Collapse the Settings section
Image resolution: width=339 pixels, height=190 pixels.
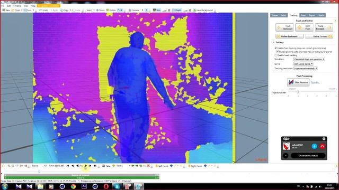[x=273, y=42]
